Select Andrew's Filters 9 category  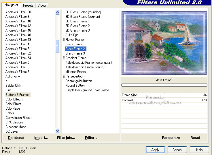17,72
